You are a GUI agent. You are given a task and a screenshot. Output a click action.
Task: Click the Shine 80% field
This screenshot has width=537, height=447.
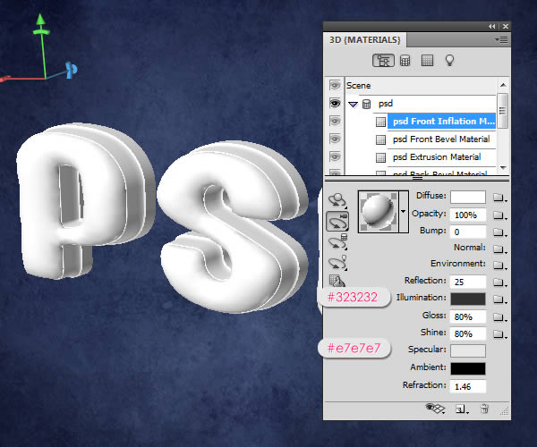(x=468, y=333)
